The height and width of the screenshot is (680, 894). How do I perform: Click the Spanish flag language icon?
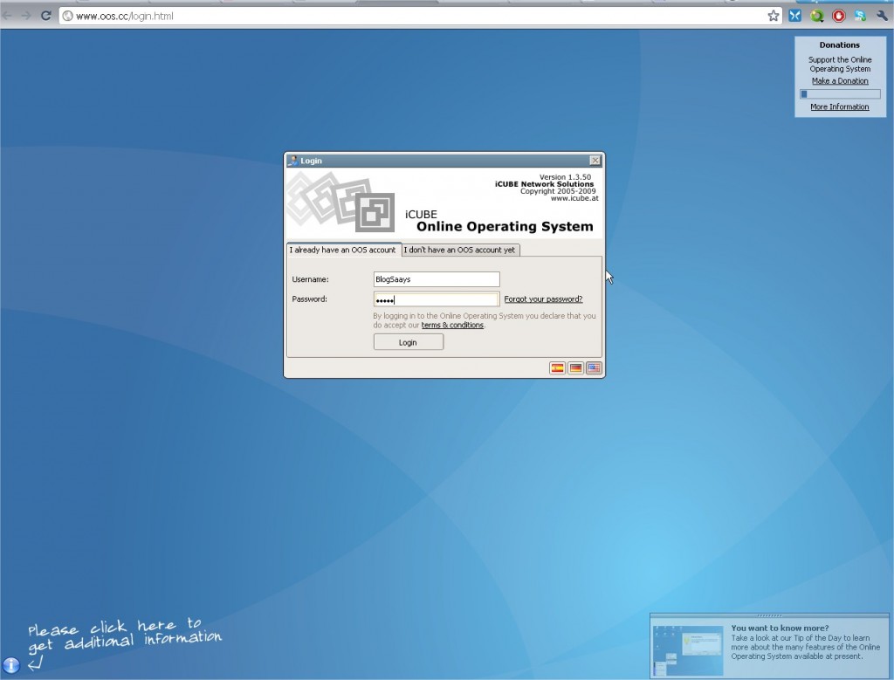pyautogui.click(x=557, y=368)
